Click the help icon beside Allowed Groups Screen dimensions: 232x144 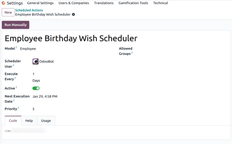[x=132, y=53]
